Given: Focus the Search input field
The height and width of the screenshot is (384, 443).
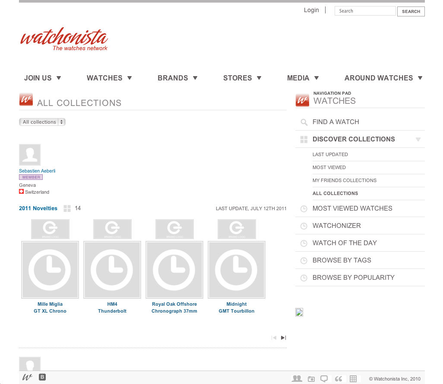Looking at the screenshot, I should tap(365, 11).
